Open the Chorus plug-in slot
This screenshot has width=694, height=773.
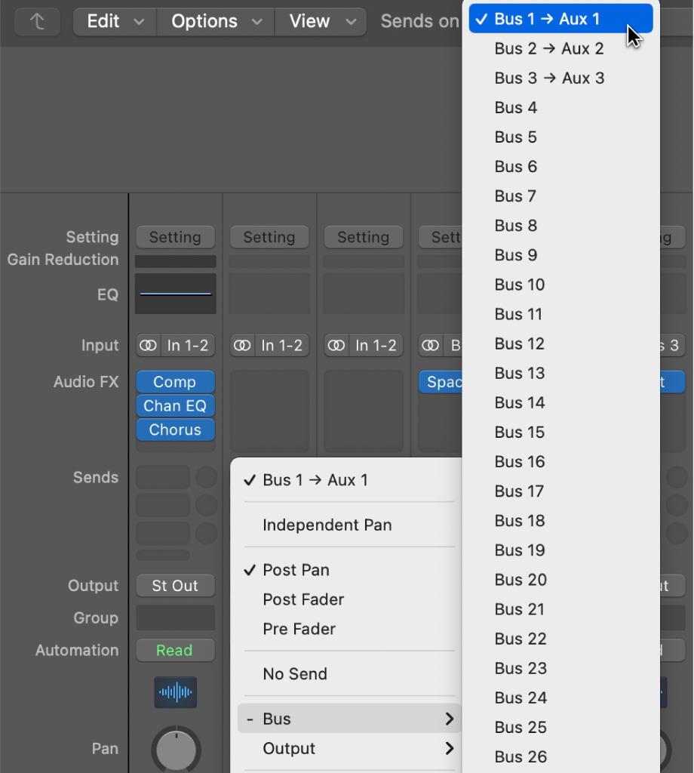coord(175,430)
